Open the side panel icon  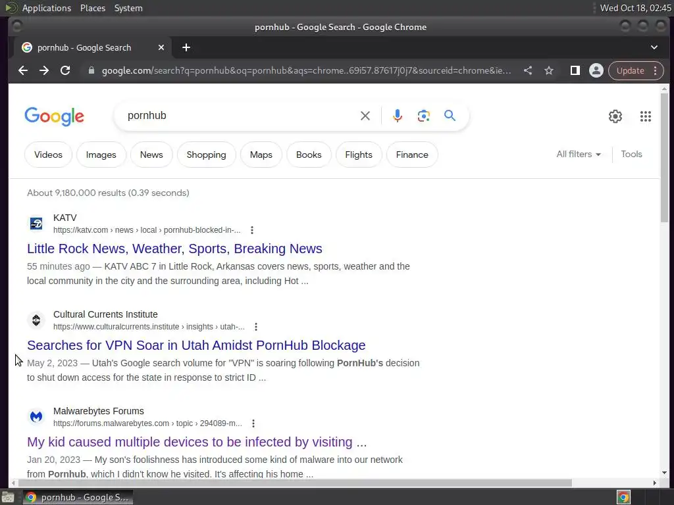575,70
